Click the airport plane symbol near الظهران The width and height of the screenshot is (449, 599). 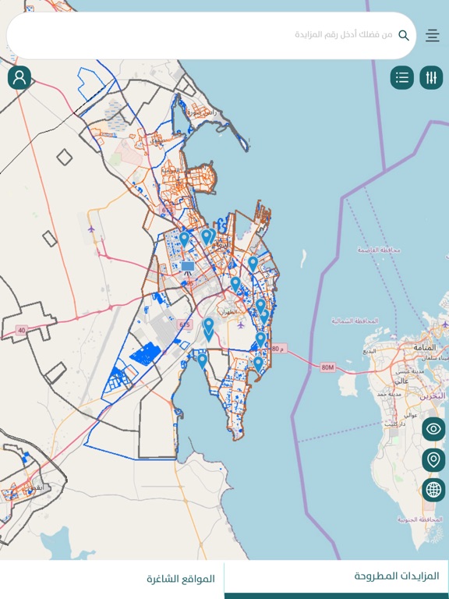coord(241,325)
